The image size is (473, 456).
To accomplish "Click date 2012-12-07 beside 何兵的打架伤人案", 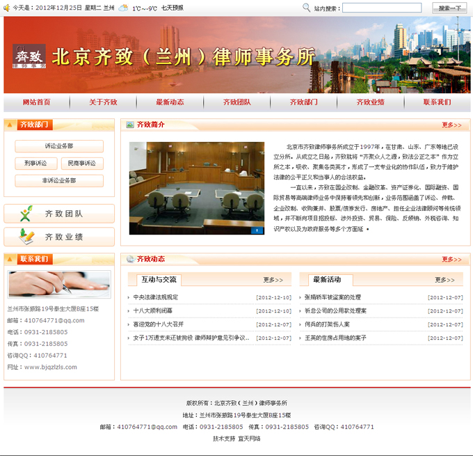I will click(x=445, y=324).
